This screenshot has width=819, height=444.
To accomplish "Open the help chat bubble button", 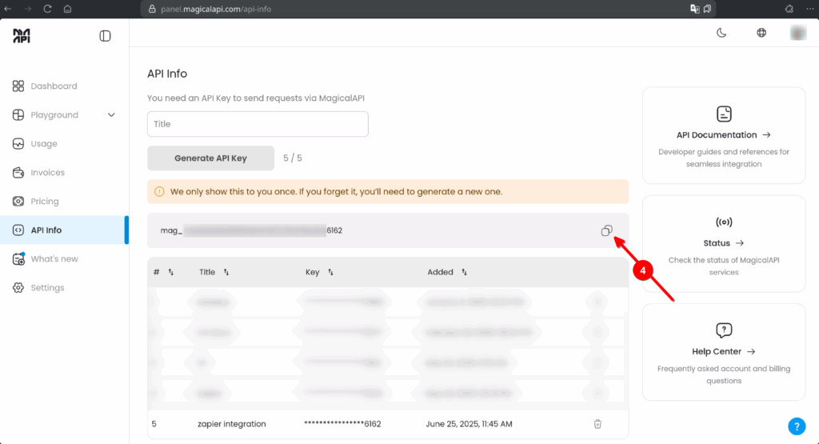I will (x=797, y=426).
